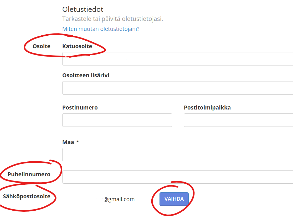Open the Maa country field
Image resolution: width=293 pixels, height=219 pixels.
coord(177,155)
